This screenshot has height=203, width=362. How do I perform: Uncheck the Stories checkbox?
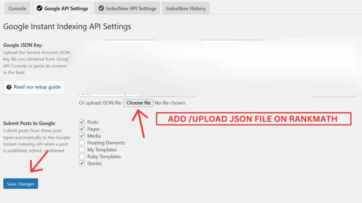click(x=82, y=163)
